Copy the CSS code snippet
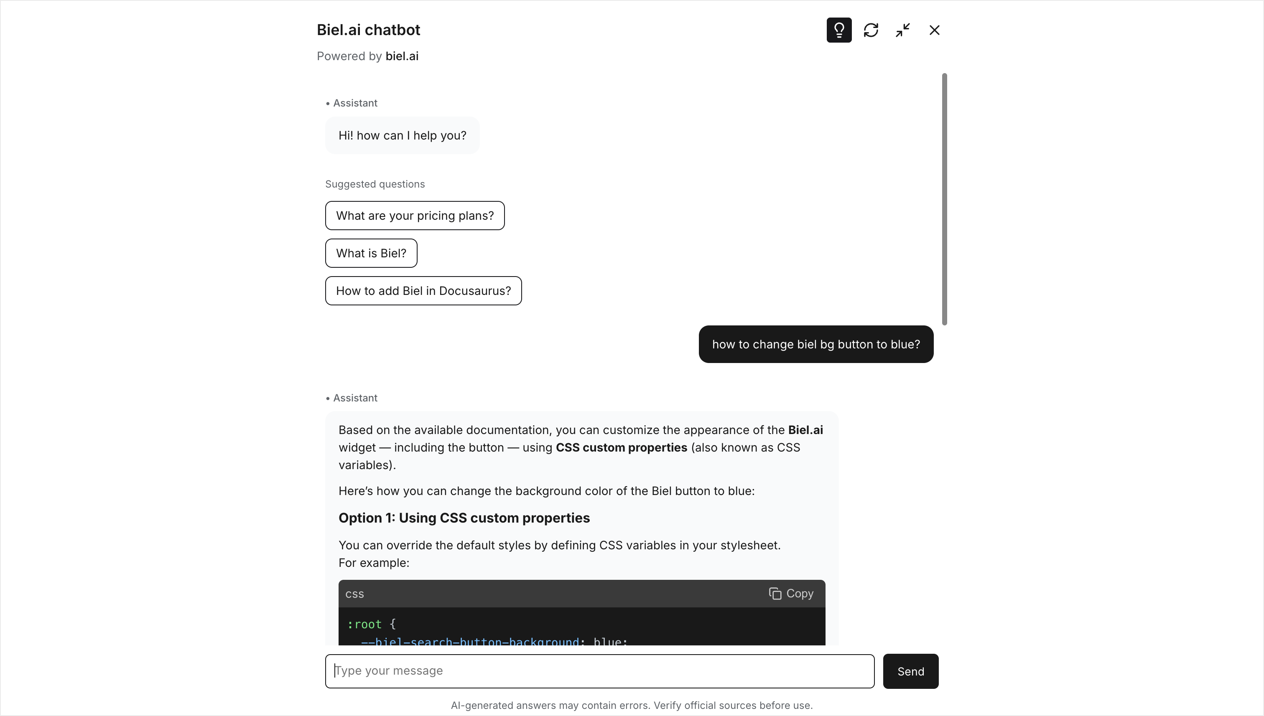This screenshot has width=1264, height=716. (x=791, y=594)
